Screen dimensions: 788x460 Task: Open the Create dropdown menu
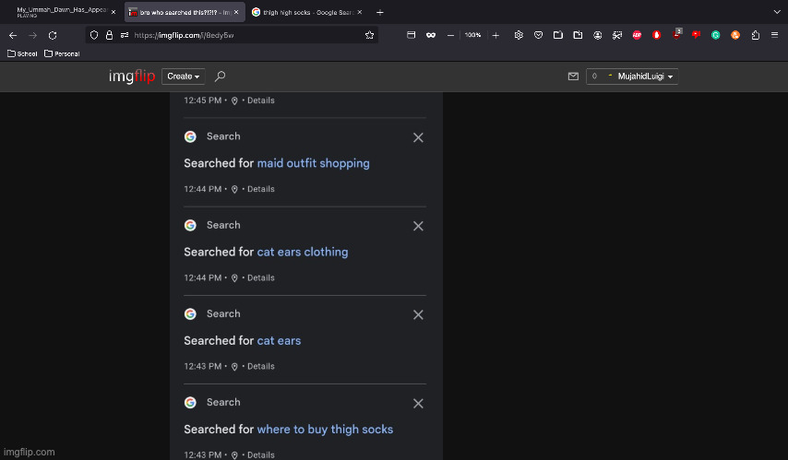tap(183, 77)
